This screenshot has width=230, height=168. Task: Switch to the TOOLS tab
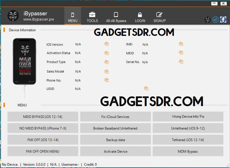coord(92,17)
